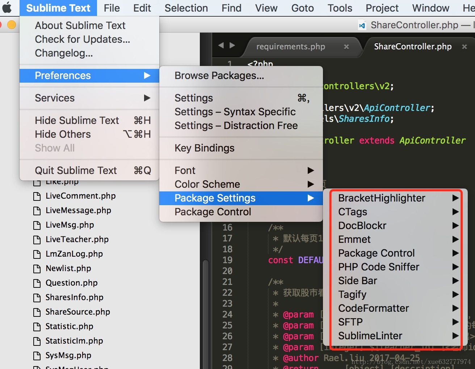475x369 pixels.
Task: Expand Emmet package settings
Action: pyautogui.click(x=395, y=239)
